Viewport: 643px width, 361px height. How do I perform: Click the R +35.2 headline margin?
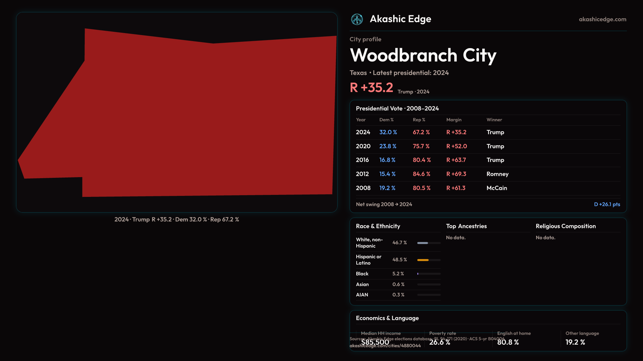pyautogui.click(x=371, y=88)
